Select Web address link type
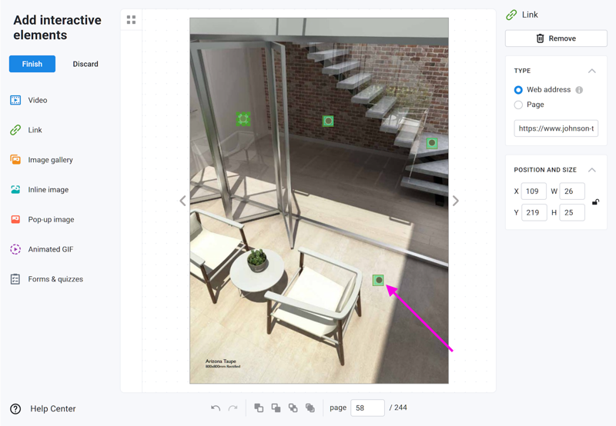Image resolution: width=616 pixels, height=426 pixels. tap(518, 90)
